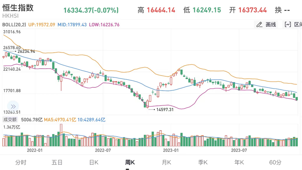Tap the HKHSI ticker code
The height and width of the screenshot is (170, 302).
10,17
